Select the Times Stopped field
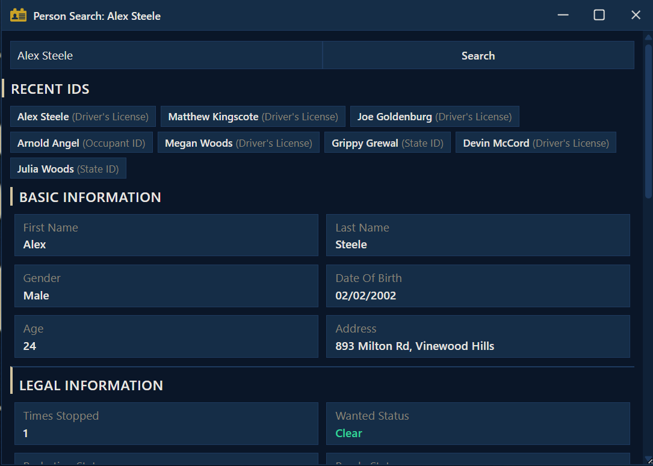Viewport: 653px width, 466px height. click(166, 424)
